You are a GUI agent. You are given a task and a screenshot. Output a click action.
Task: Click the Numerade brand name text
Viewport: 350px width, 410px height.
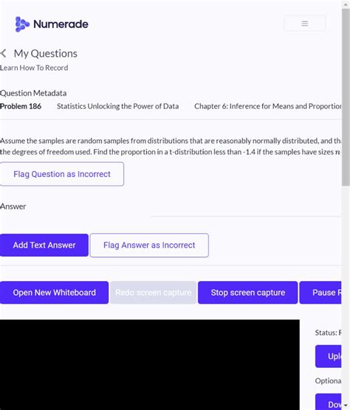[61, 24]
